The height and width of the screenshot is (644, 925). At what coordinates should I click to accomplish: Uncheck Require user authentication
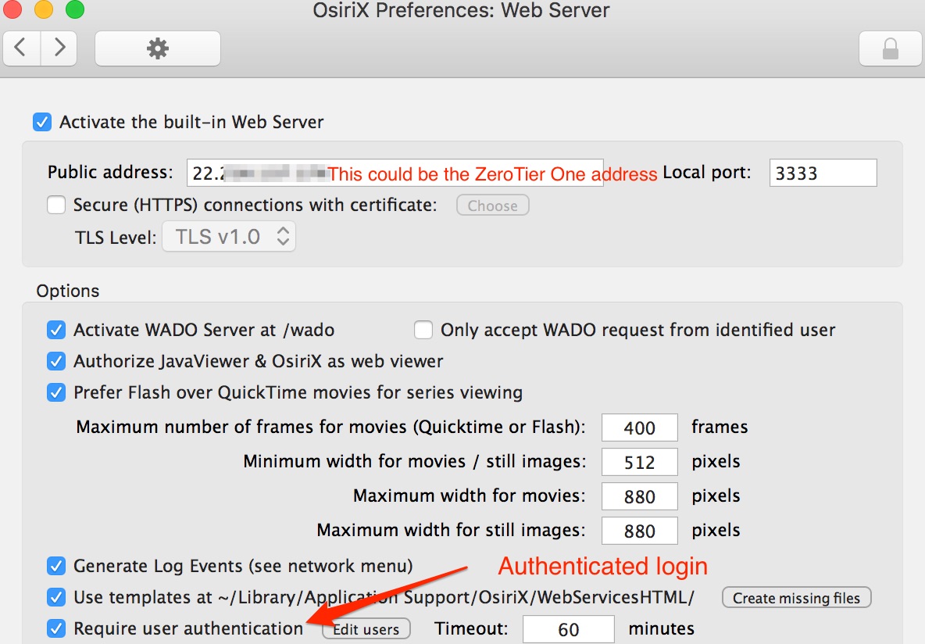pyautogui.click(x=56, y=628)
